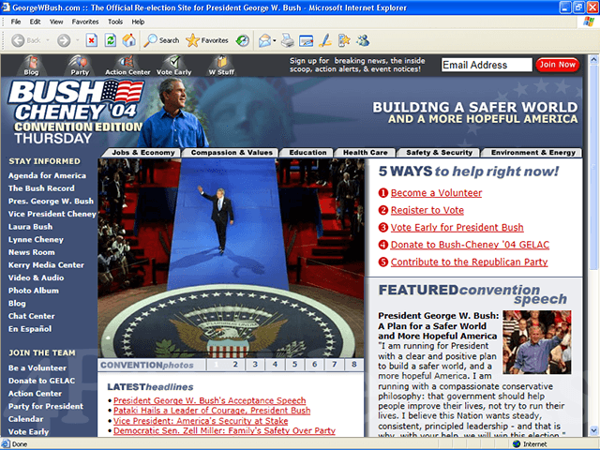Open Favorites star toolbar button

coord(207,40)
